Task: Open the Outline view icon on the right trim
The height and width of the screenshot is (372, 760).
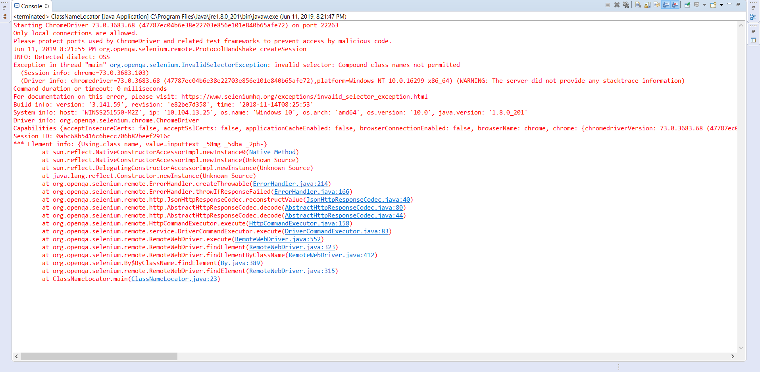Action: 753,17
